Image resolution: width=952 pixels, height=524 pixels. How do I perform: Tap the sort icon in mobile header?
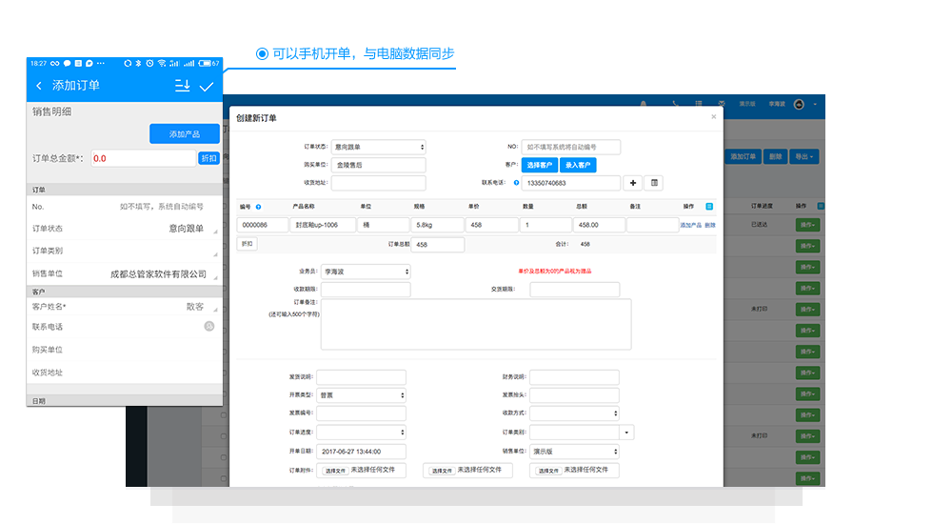(x=182, y=87)
